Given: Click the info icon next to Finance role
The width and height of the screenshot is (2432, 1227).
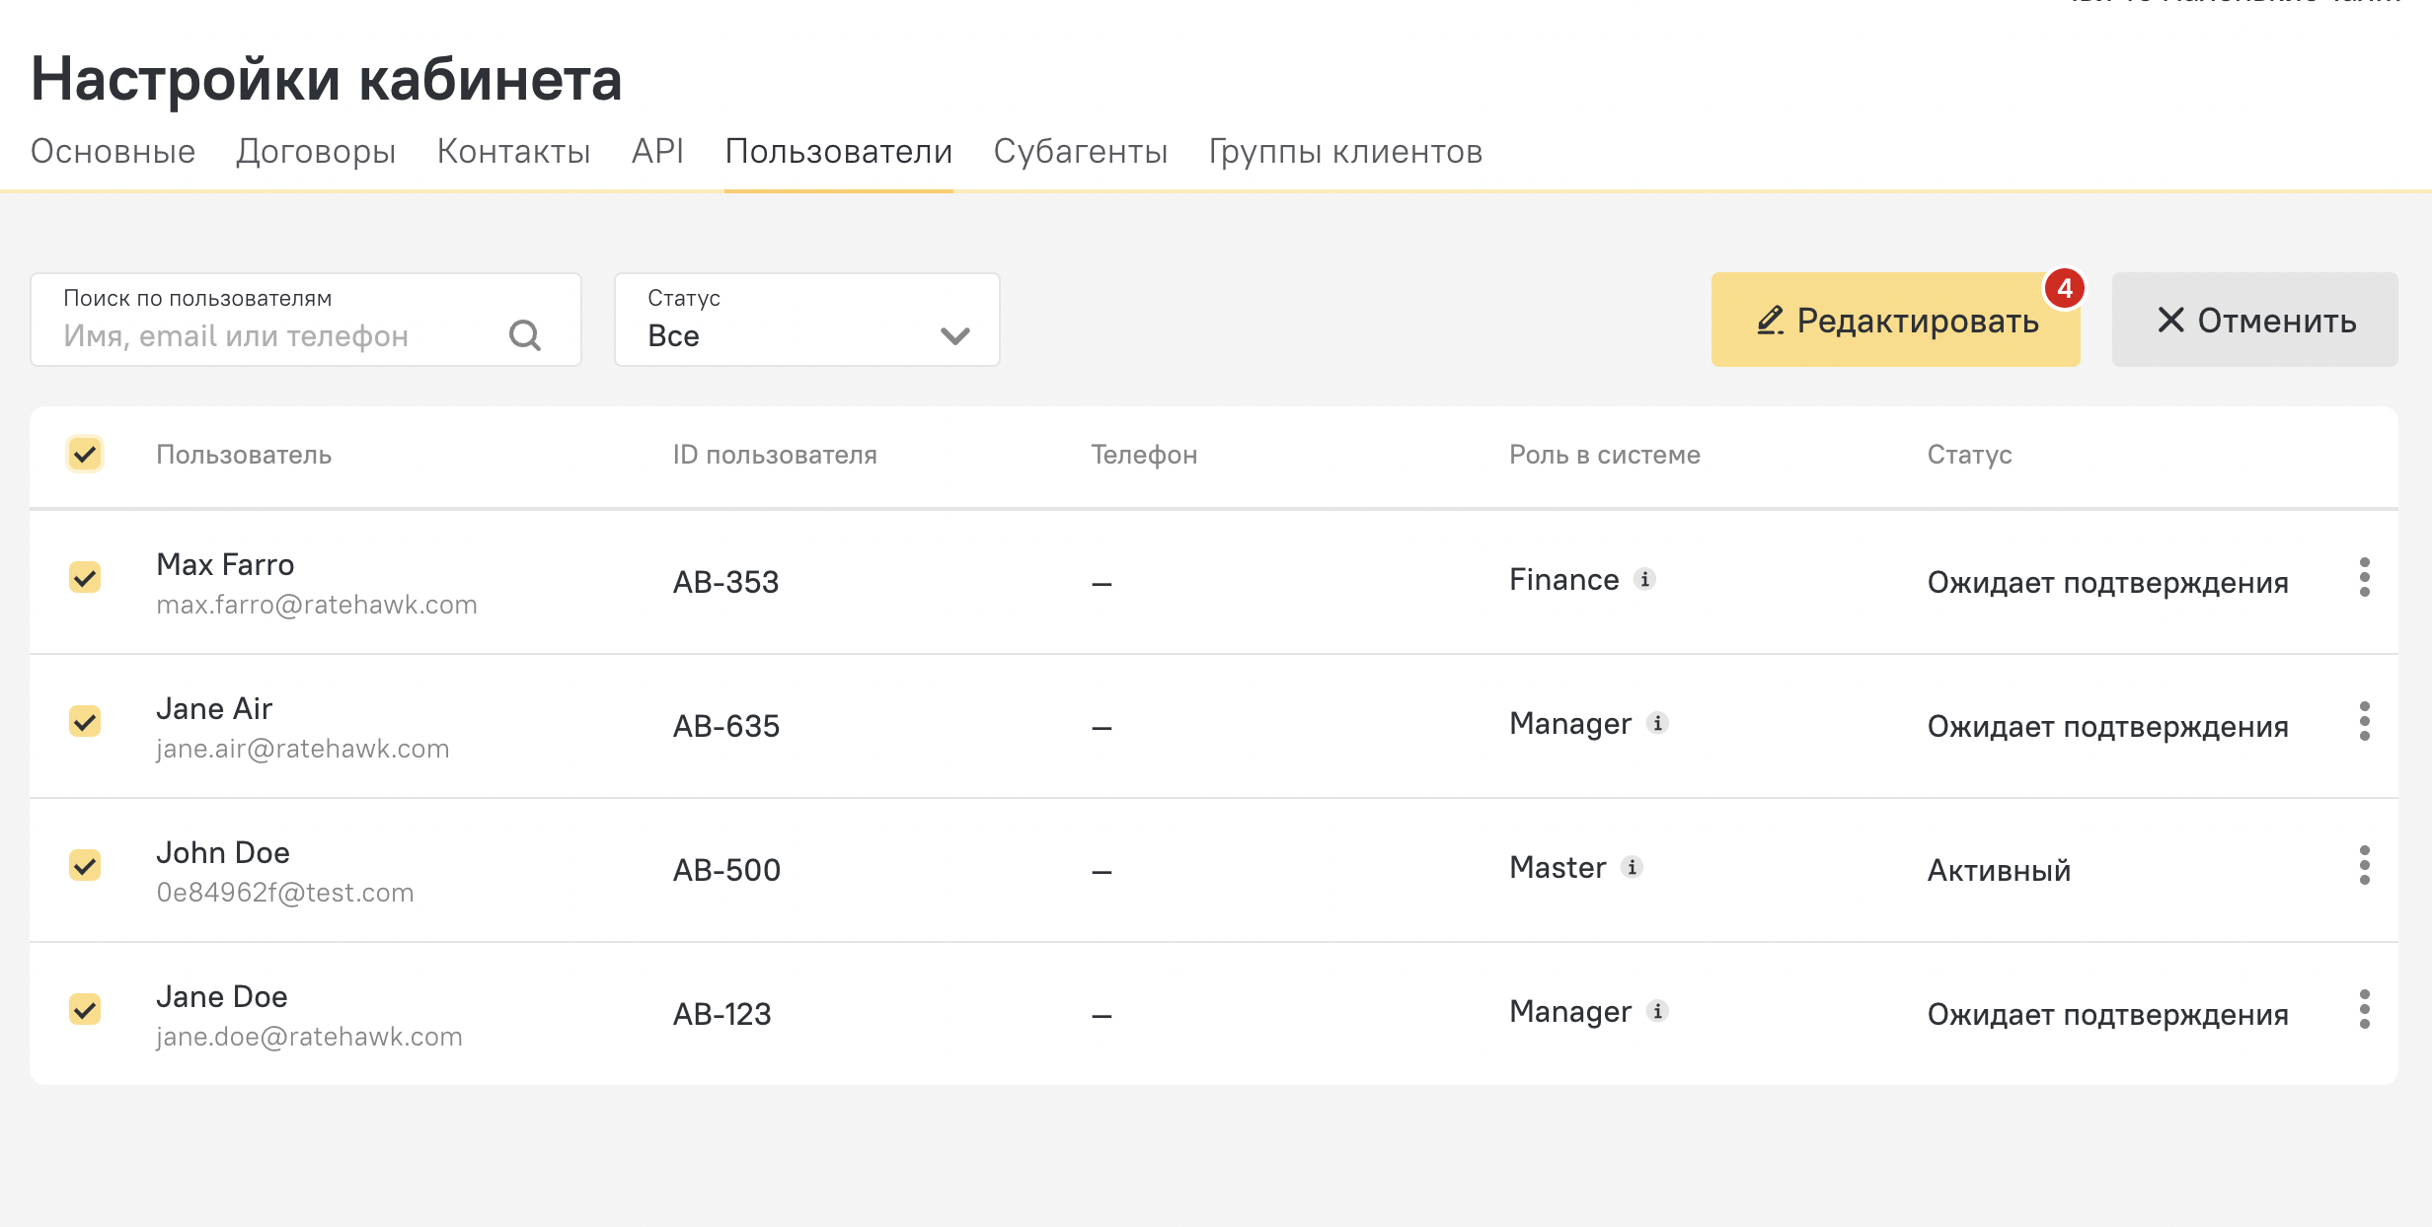Looking at the screenshot, I should point(1644,579).
